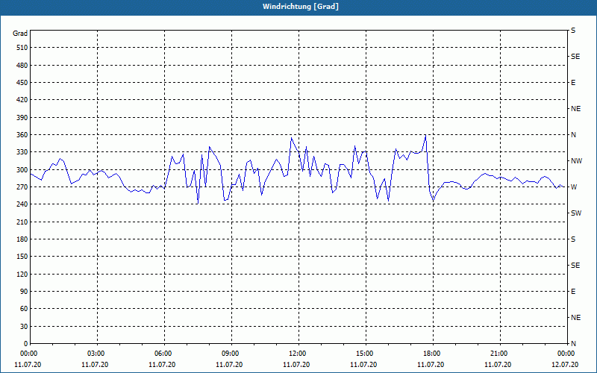Click the 11.07.20 date under 12:00
597x373 pixels.
pos(296,365)
